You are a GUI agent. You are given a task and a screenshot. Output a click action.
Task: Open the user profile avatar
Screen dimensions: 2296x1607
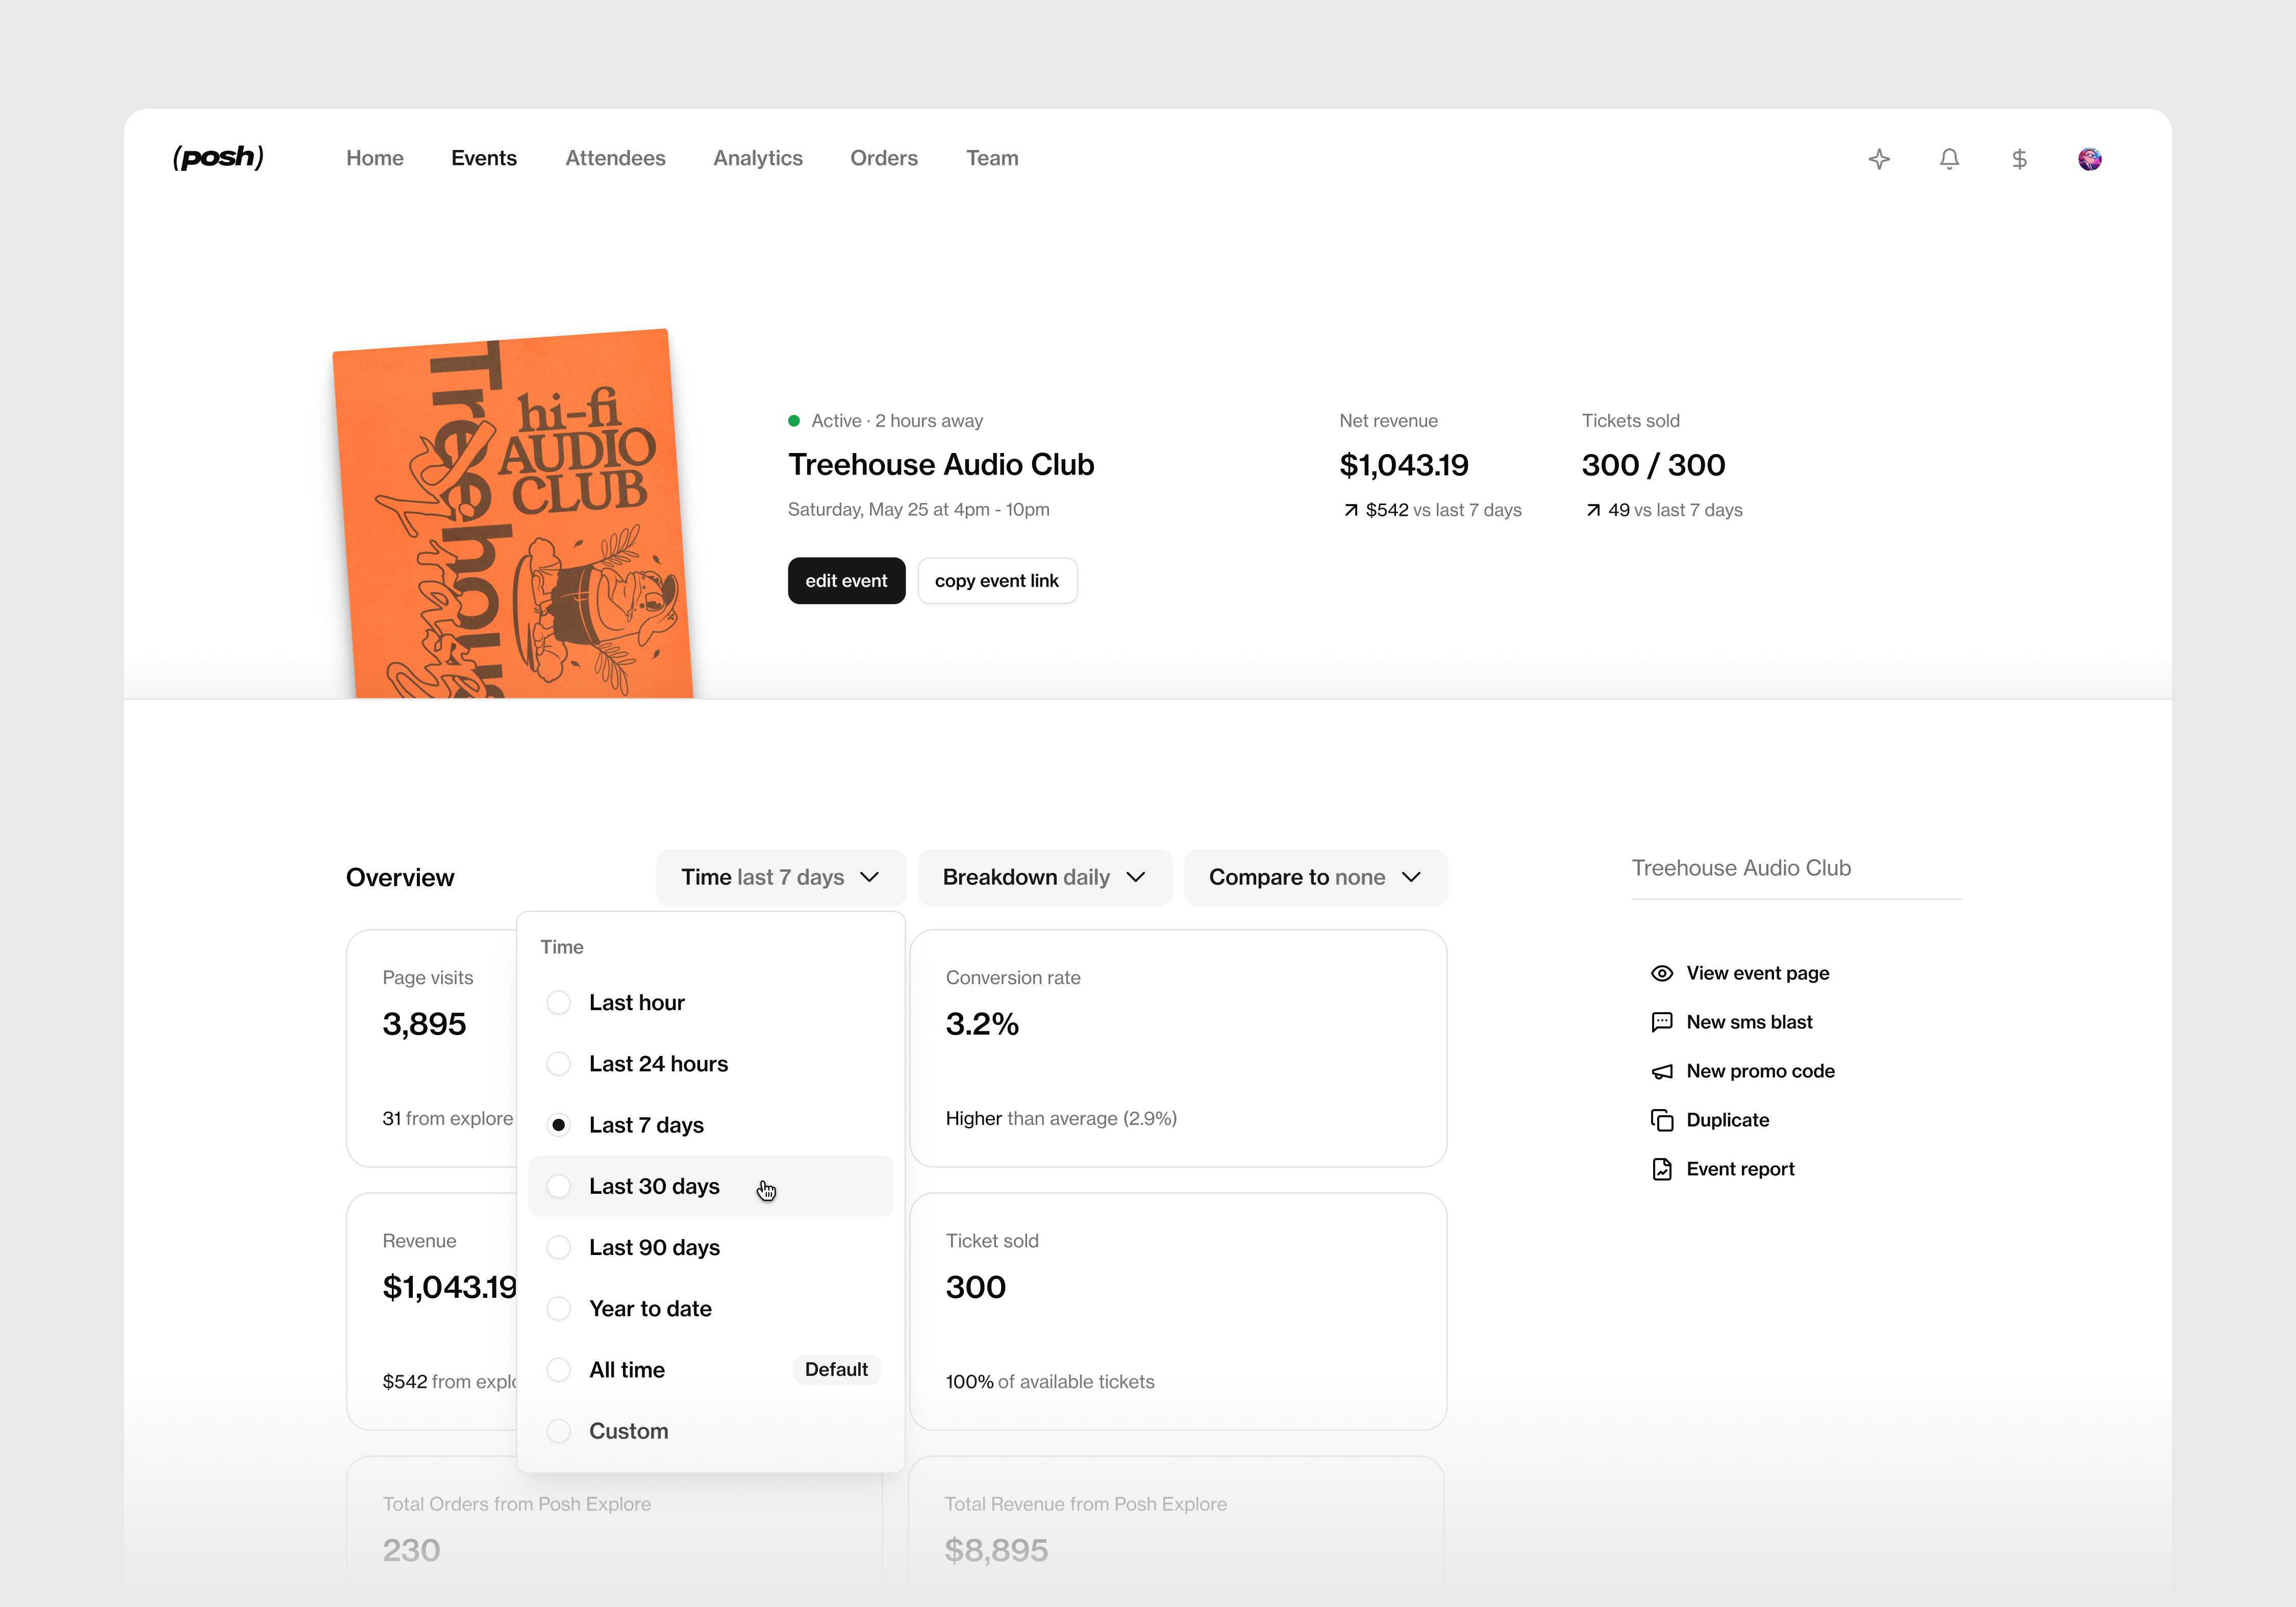point(2089,159)
